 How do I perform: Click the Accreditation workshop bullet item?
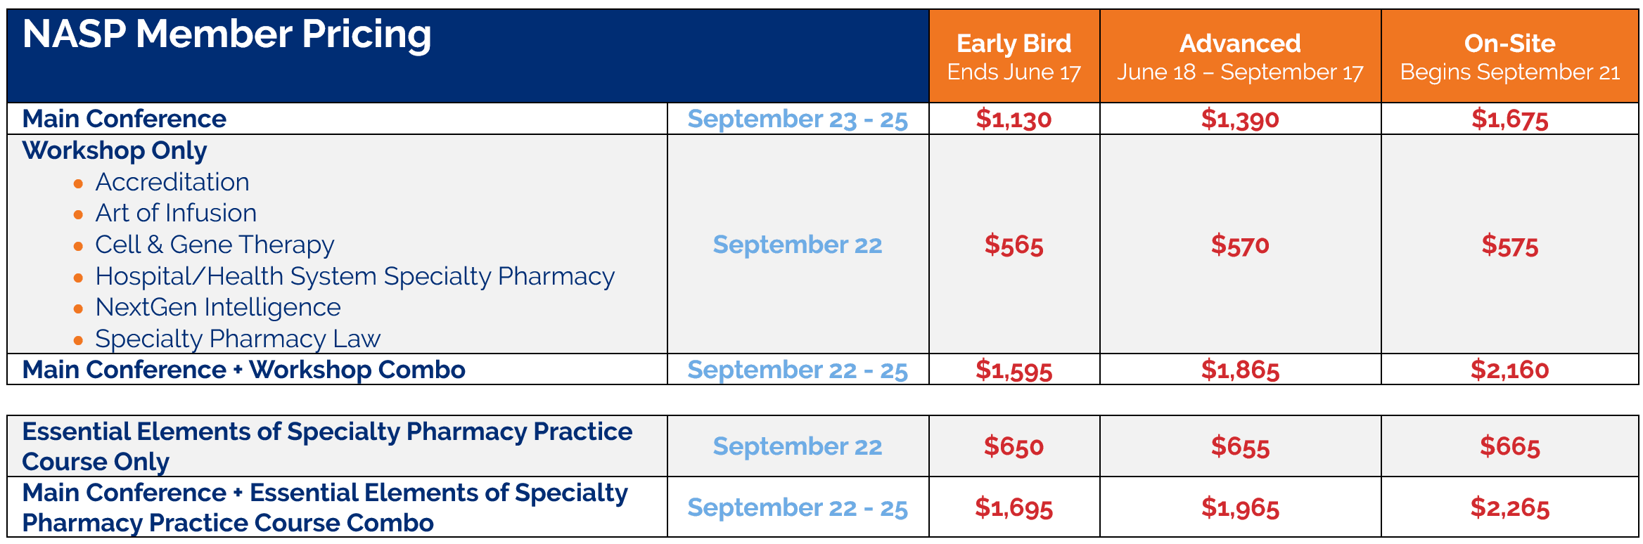pos(172,182)
